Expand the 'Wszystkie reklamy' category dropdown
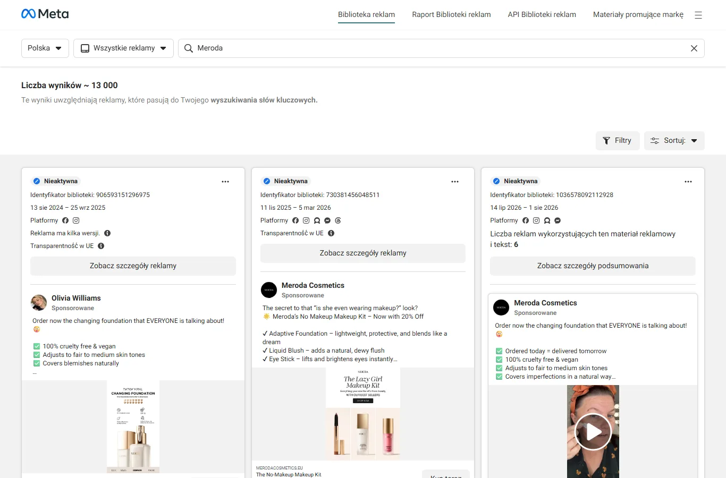 (123, 48)
